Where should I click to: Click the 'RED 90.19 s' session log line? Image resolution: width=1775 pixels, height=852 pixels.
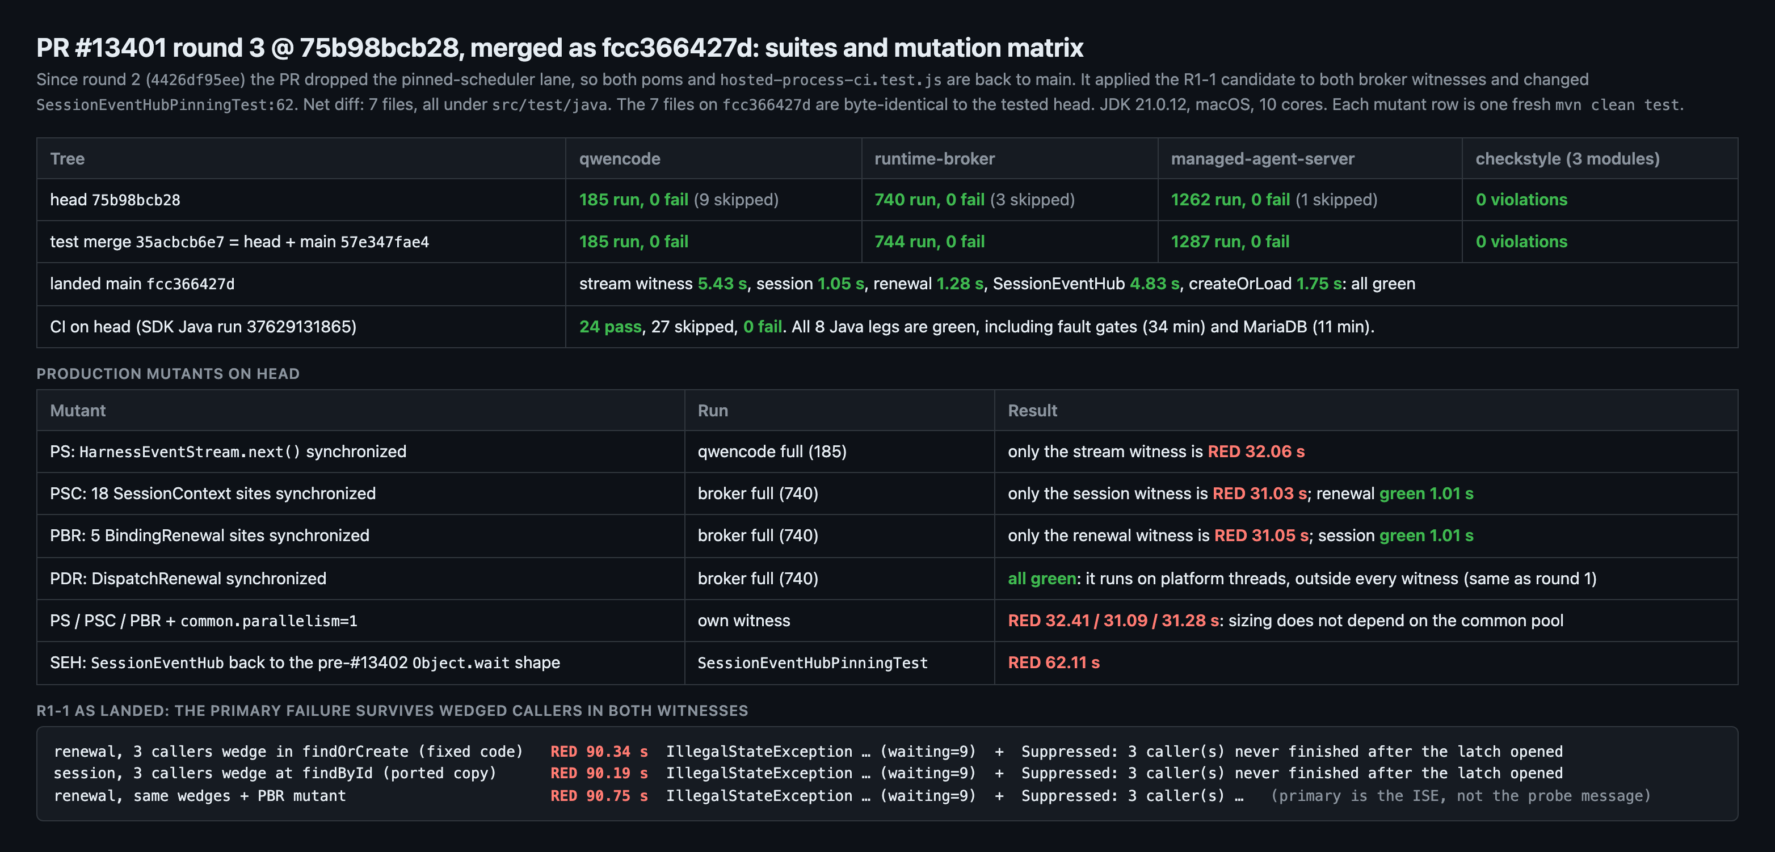[808, 773]
